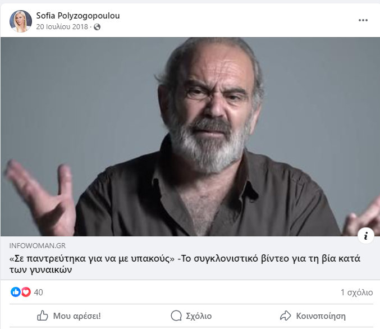
Task: Click the post date 20 Ιουλίου 2018
Action: pyautogui.click(x=62, y=27)
